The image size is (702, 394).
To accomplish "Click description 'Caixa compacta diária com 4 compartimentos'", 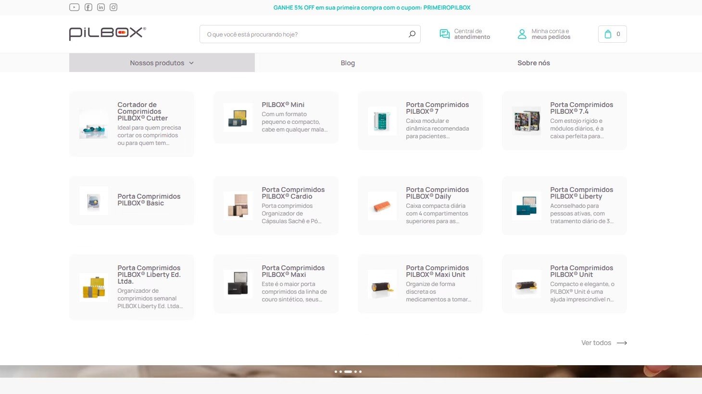I will 437,214.
